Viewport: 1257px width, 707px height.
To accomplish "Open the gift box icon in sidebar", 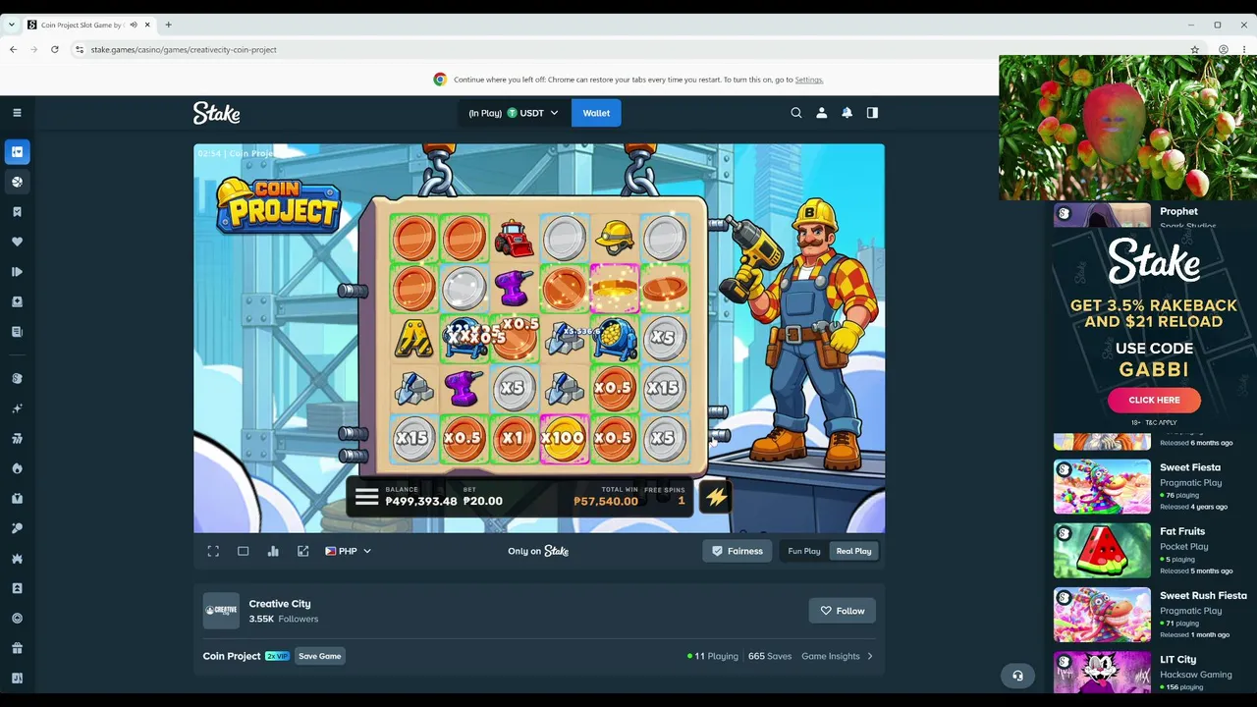I will 17,648.
